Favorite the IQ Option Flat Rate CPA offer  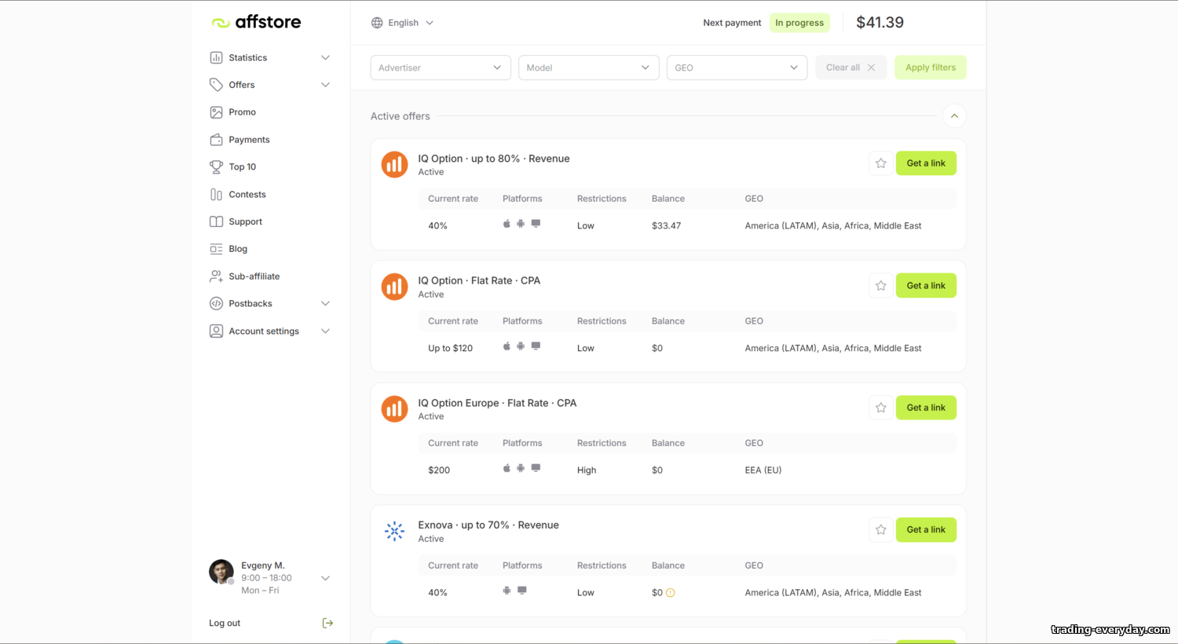click(881, 286)
